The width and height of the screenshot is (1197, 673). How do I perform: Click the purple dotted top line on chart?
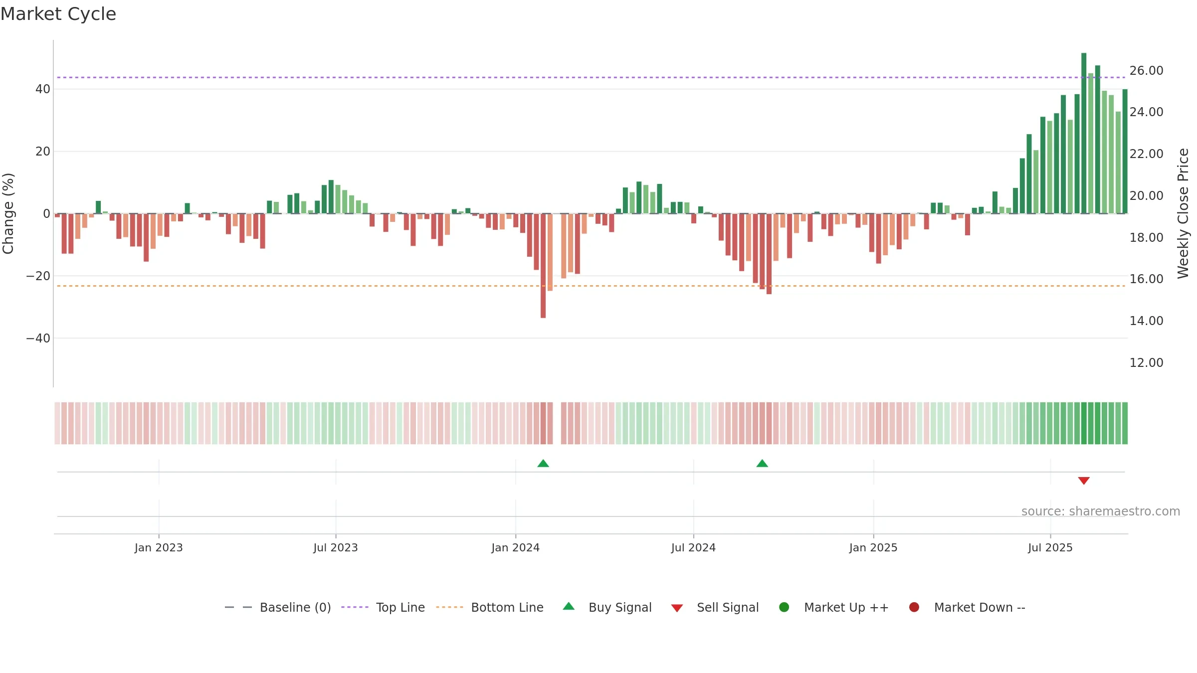point(591,77)
